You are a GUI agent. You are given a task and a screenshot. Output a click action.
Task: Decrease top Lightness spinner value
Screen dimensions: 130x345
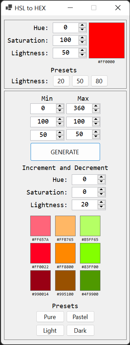pos(82,55)
